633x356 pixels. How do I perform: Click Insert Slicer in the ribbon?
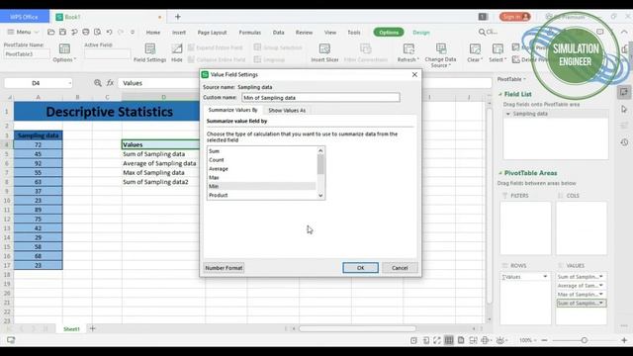pos(324,52)
